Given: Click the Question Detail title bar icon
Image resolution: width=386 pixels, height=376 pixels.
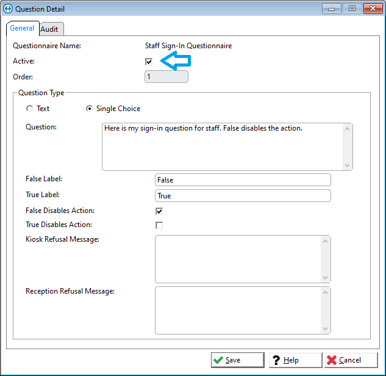Looking at the screenshot, I should pyautogui.click(x=8, y=9).
